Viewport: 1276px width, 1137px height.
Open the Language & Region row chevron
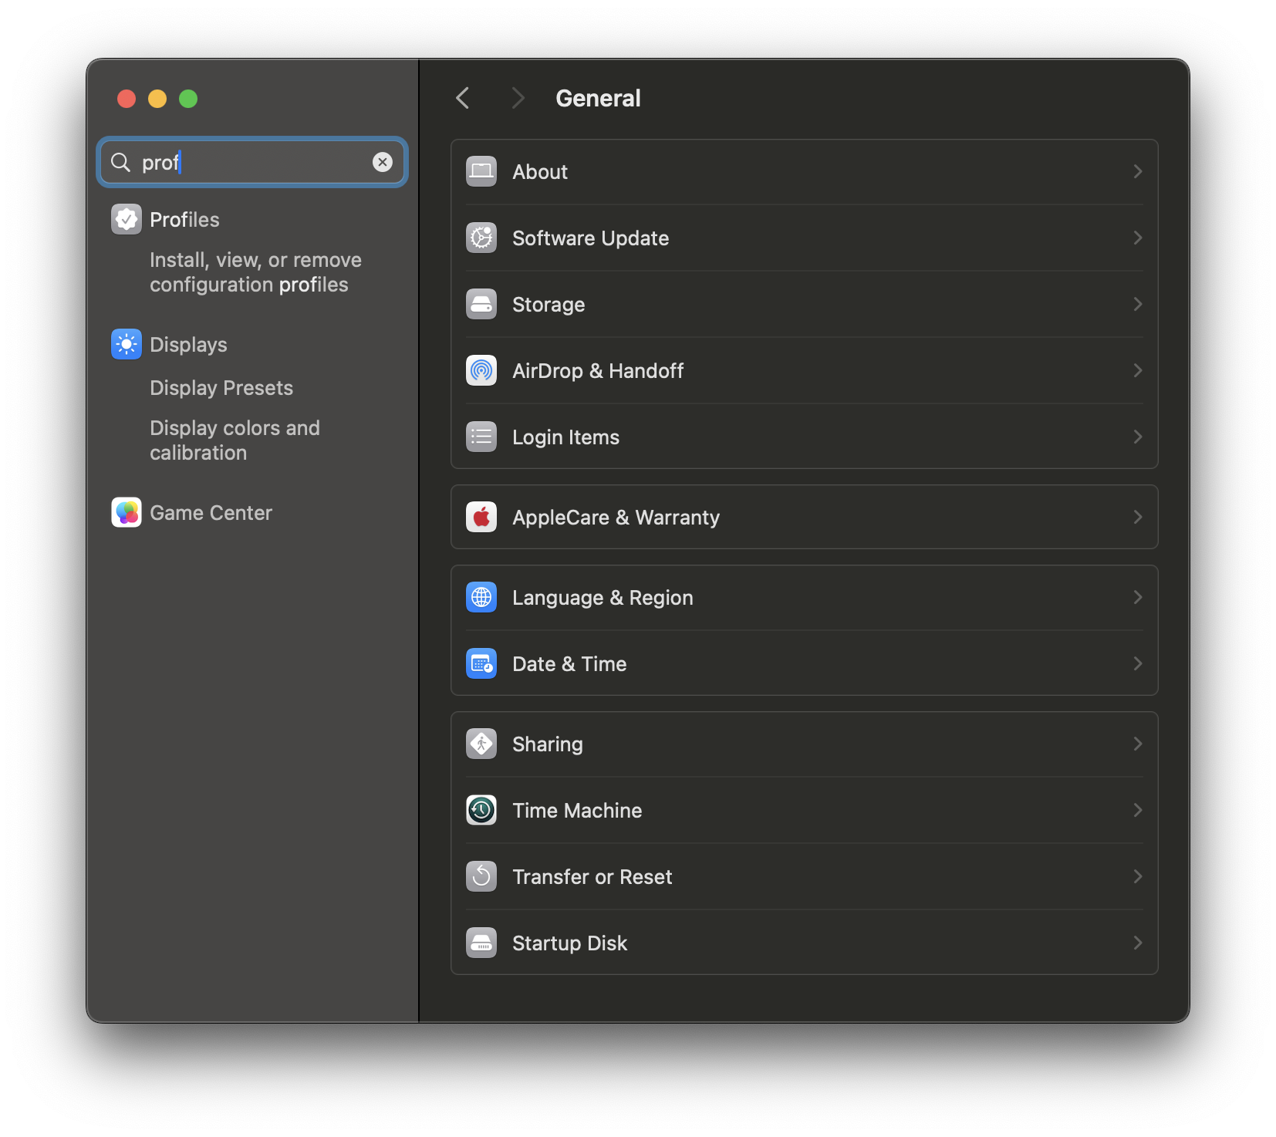(x=1138, y=597)
